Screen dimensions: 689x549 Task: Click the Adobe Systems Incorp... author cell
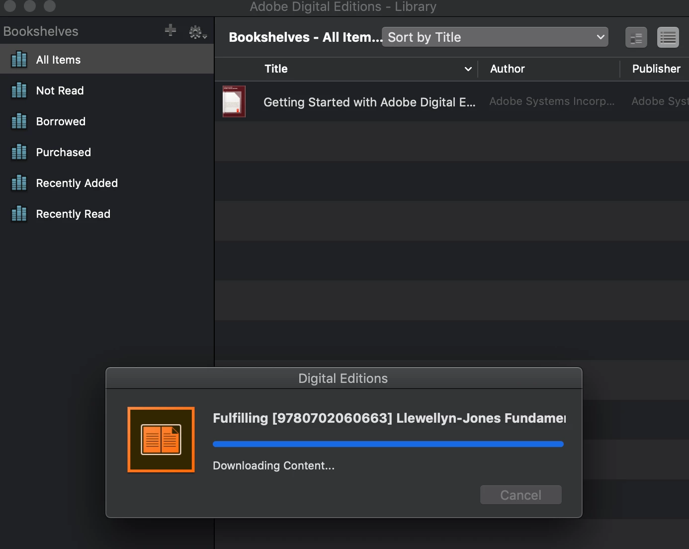[552, 101]
